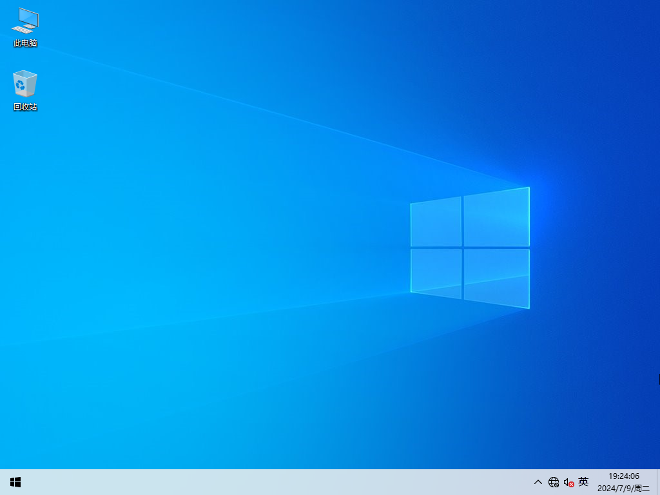Click the Recycle Bin trash icon
This screenshot has height=495, width=660.
tap(24, 84)
